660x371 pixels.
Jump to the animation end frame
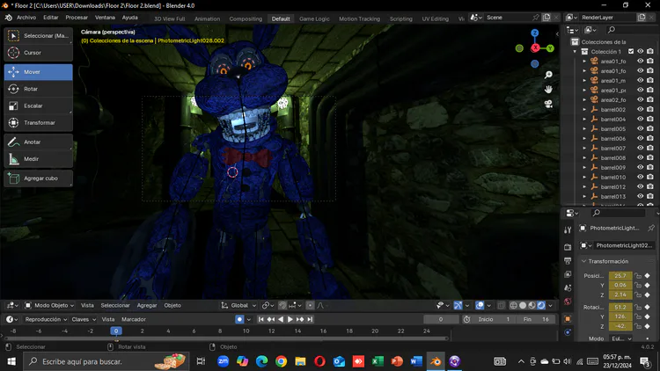click(x=310, y=319)
